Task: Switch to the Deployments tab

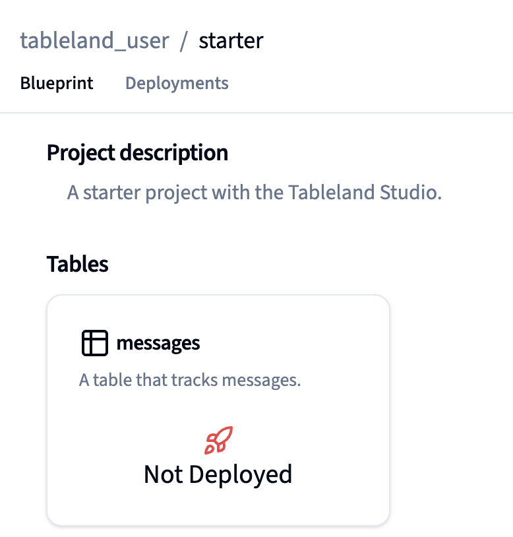Action: pos(177,84)
